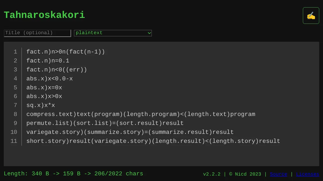Viewport: 323px width, 181px height.
Task: Select line number 11 in the gutter
Action: pos(14,141)
